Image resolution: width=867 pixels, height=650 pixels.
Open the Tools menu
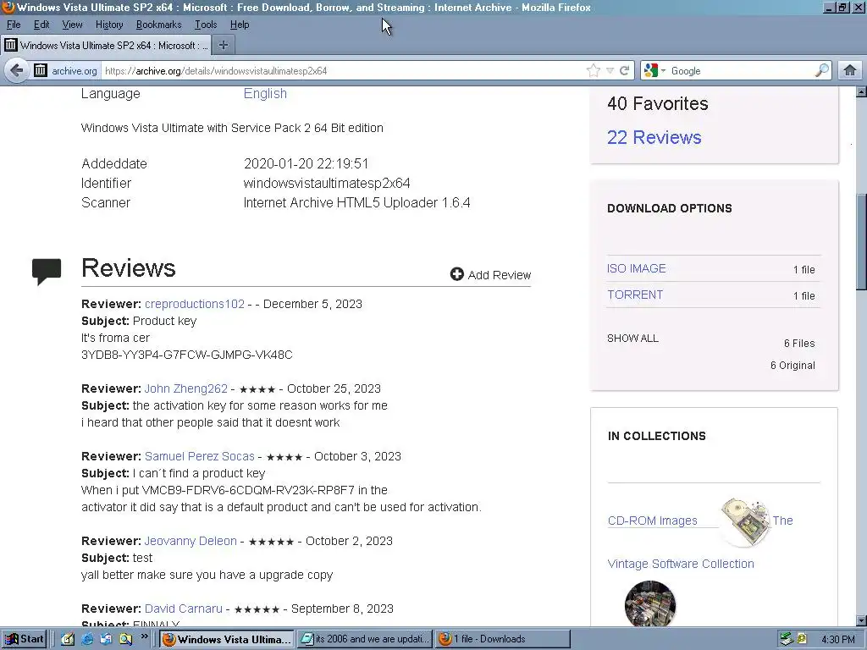206,25
